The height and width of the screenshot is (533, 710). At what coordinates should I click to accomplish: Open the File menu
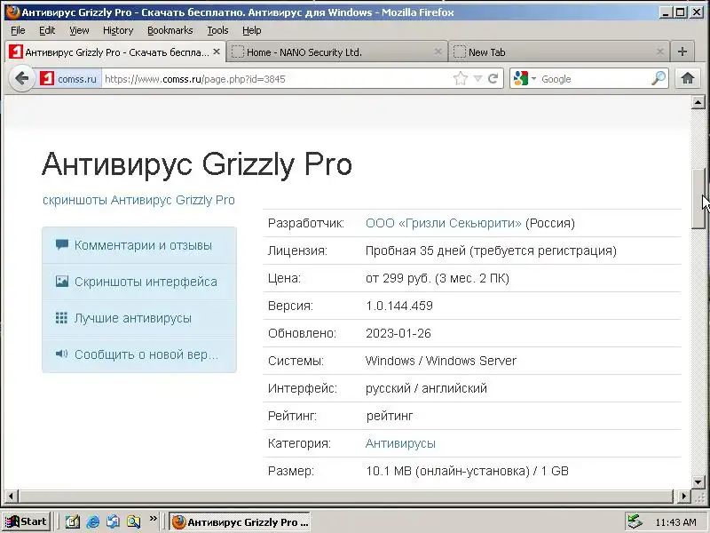(x=18, y=30)
